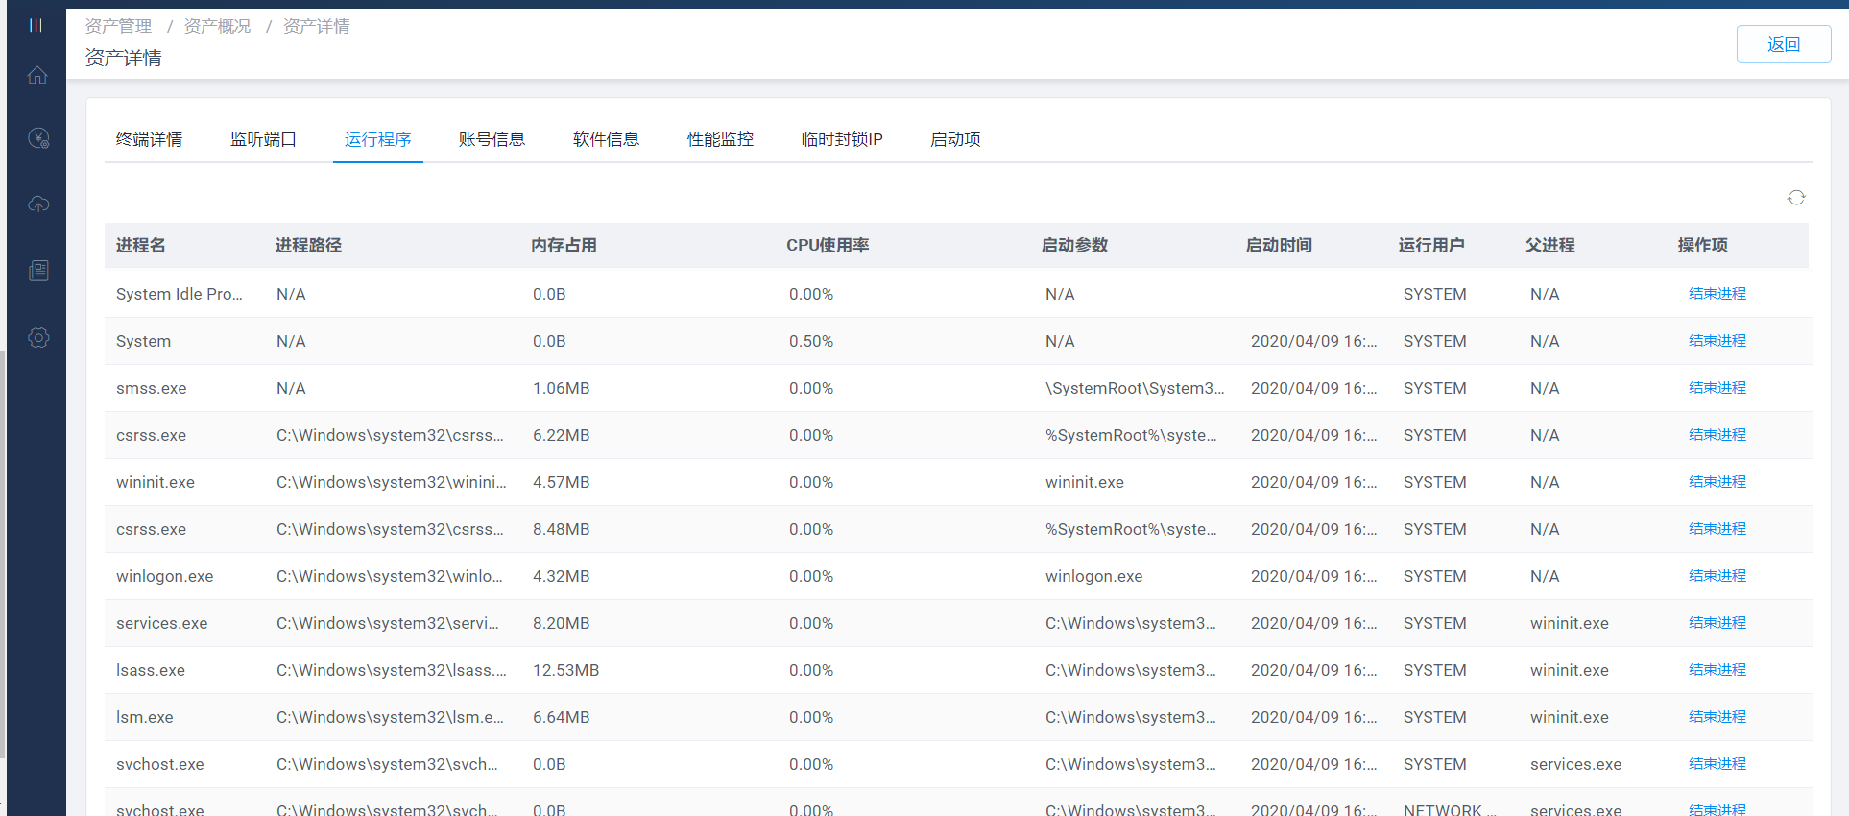End the smss.exe process
The height and width of the screenshot is (816, 1849).
click(x=1717, y=388)
